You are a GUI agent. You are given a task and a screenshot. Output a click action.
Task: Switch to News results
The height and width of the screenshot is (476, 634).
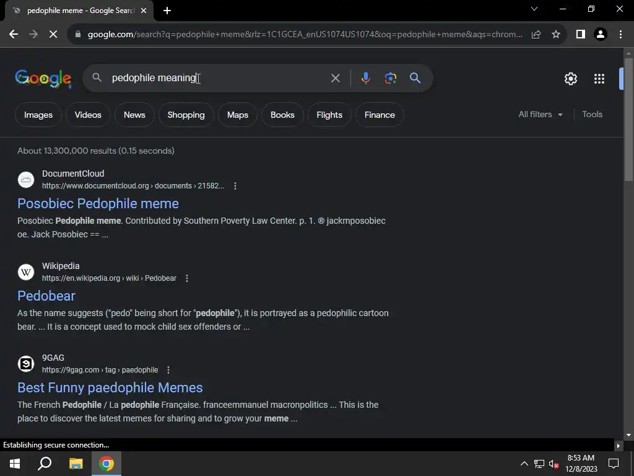click(x=134, y=115)
